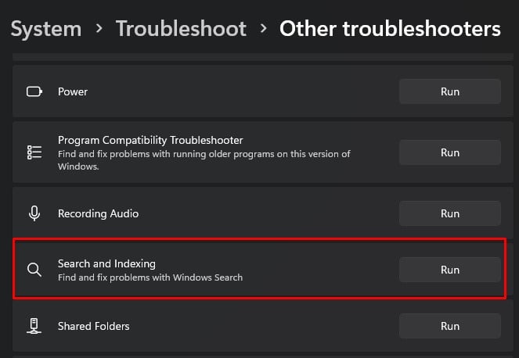Run the Power troubleshooter

click(x=449, y=91)
